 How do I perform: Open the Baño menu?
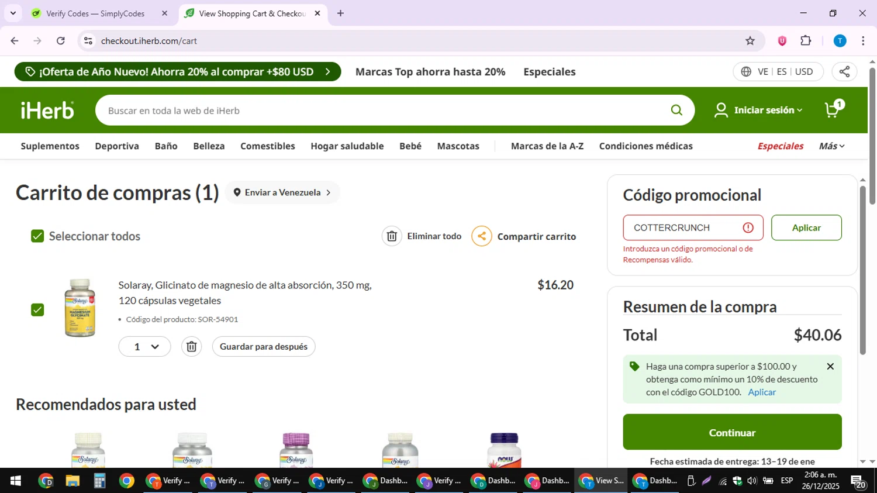point(166,146)
